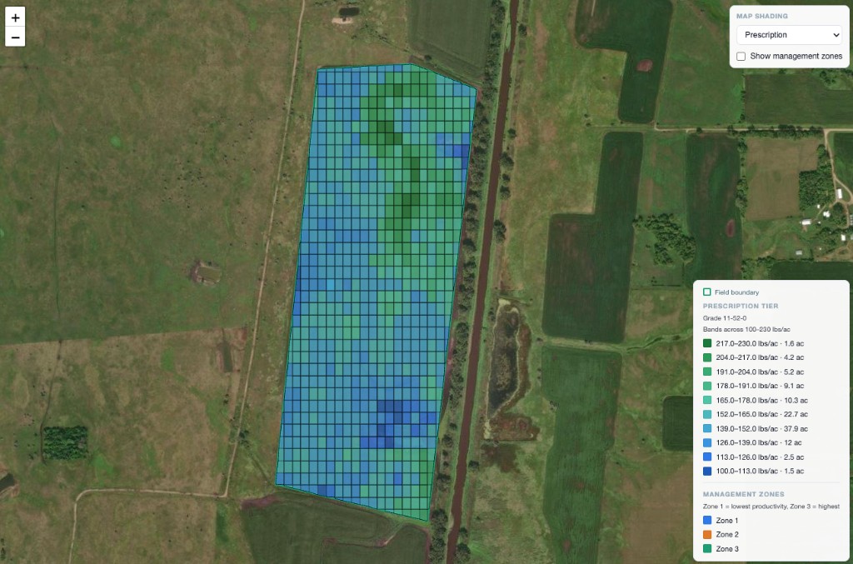
Task: Select the 204.0–217.0 lbs/ac color swatch
Action: pos(707,357)
